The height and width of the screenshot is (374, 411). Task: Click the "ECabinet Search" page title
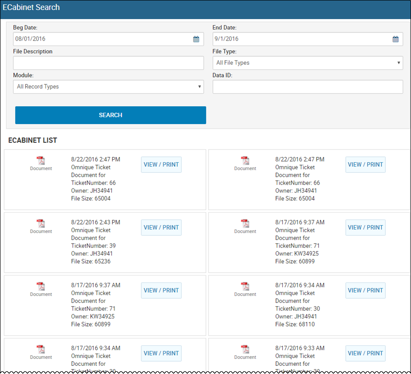31,7
